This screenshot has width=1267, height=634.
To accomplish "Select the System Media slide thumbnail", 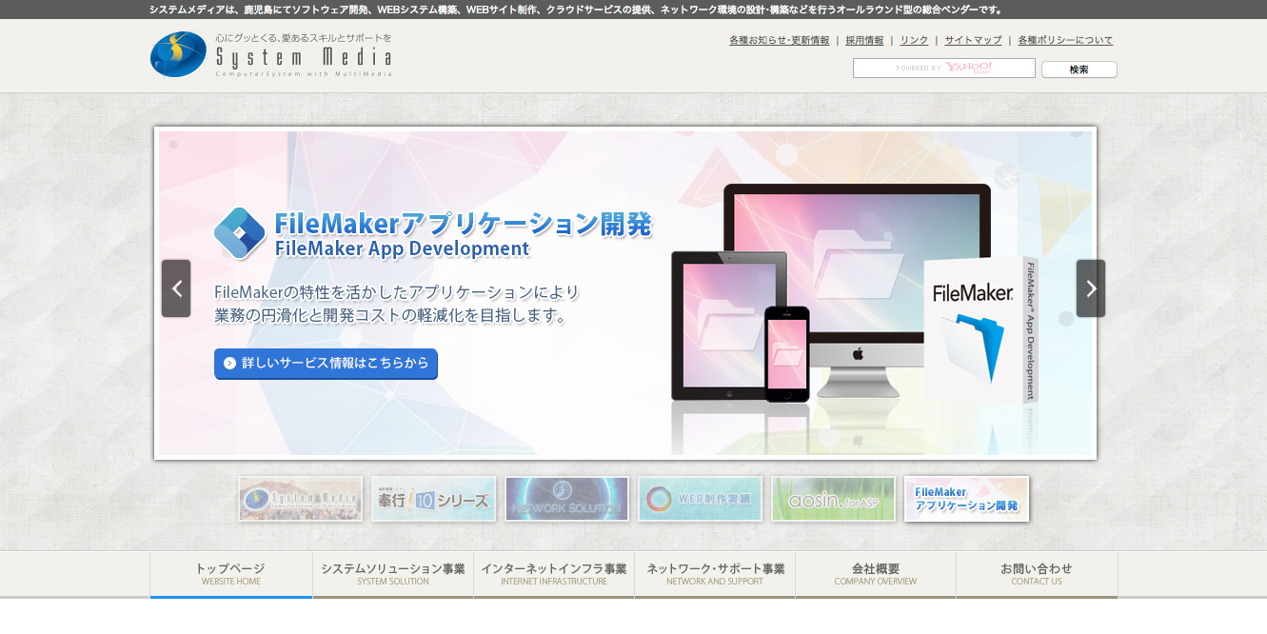I will (x=301, y=499).
